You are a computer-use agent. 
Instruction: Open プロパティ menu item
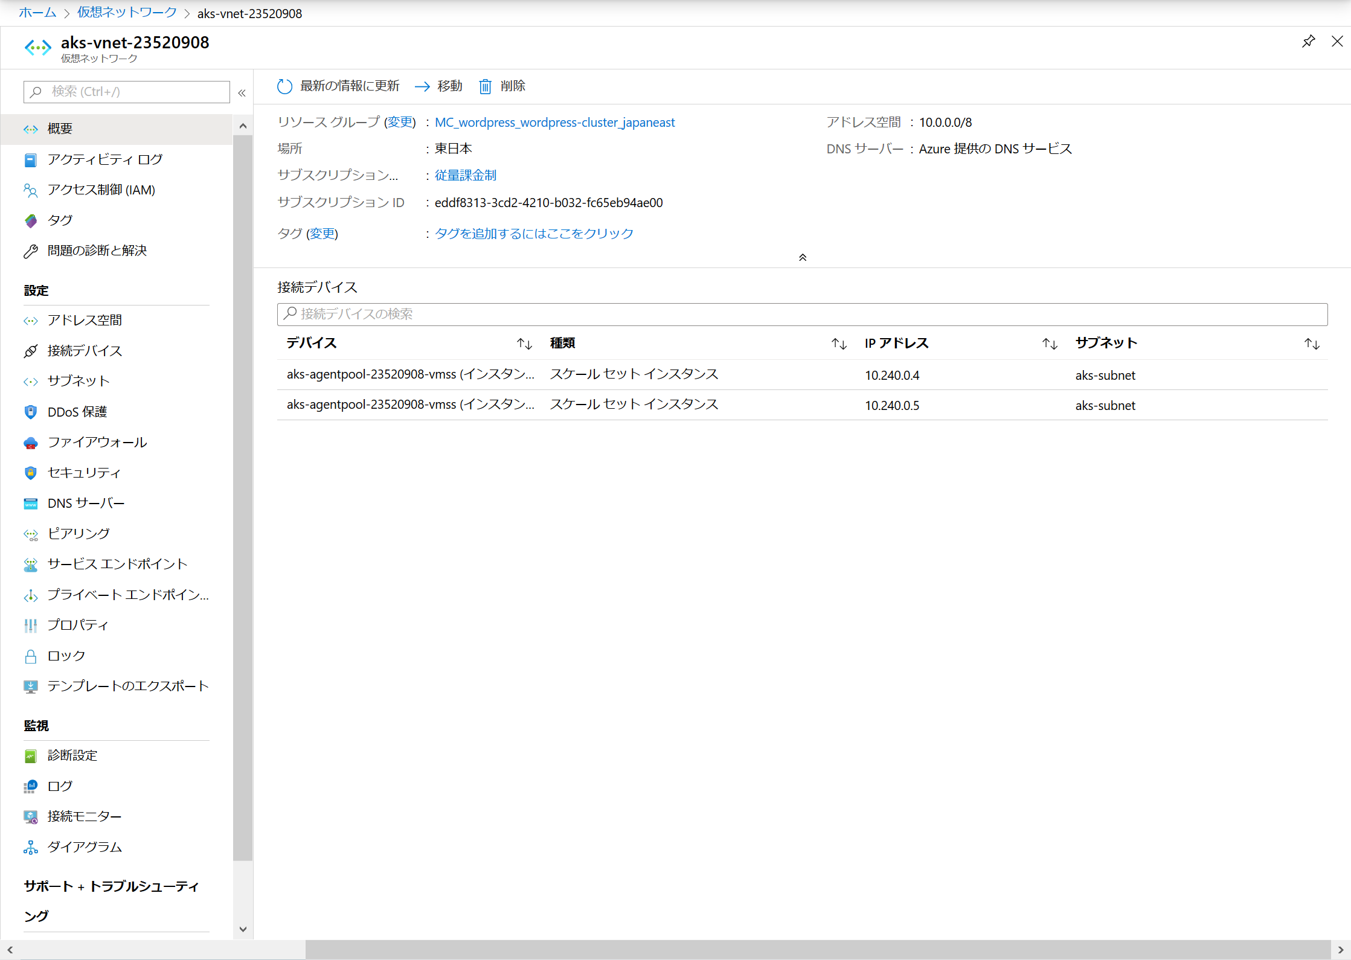click(78, 626)
